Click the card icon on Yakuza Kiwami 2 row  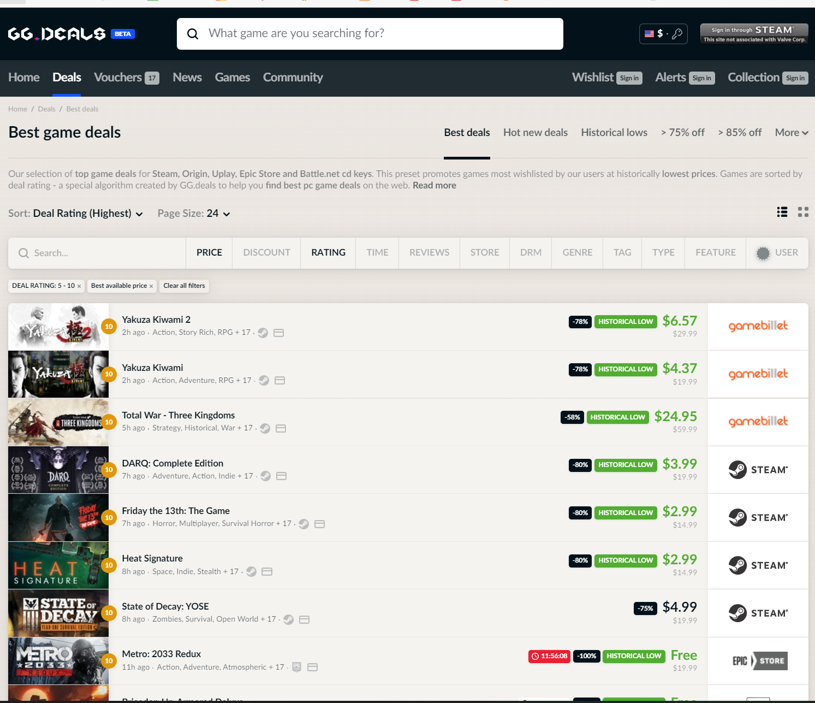(x=278, y=333)
